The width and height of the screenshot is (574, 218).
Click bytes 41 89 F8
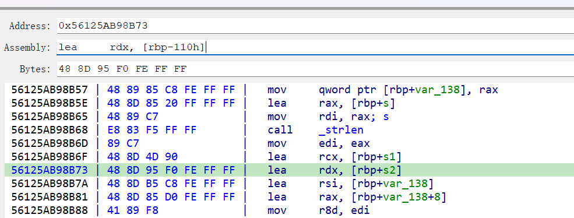(132, 210)
